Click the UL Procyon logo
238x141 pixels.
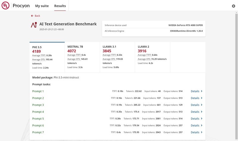coord(5,6)
